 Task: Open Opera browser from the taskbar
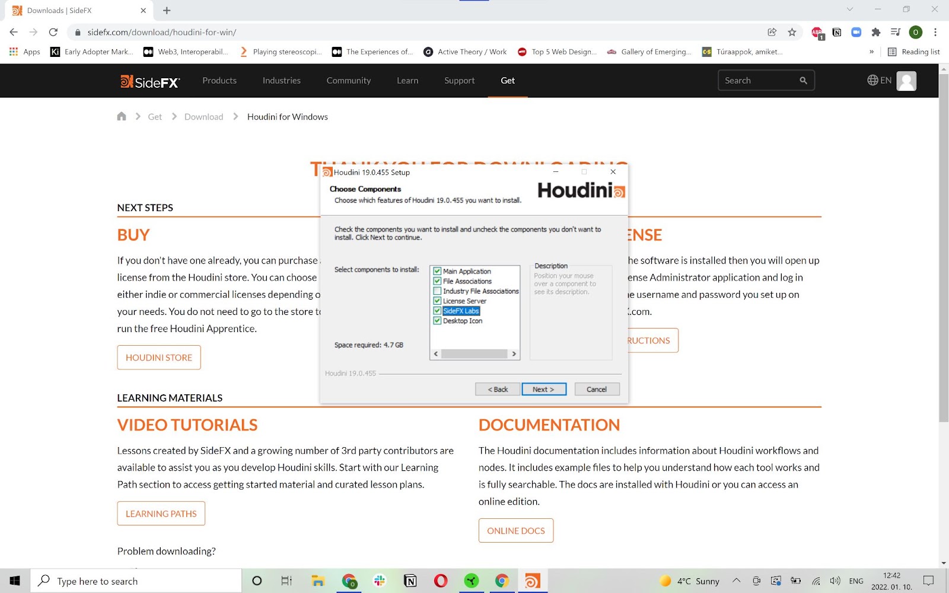click(441, 581)
